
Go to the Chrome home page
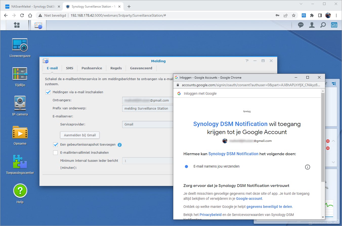[30, 15]
